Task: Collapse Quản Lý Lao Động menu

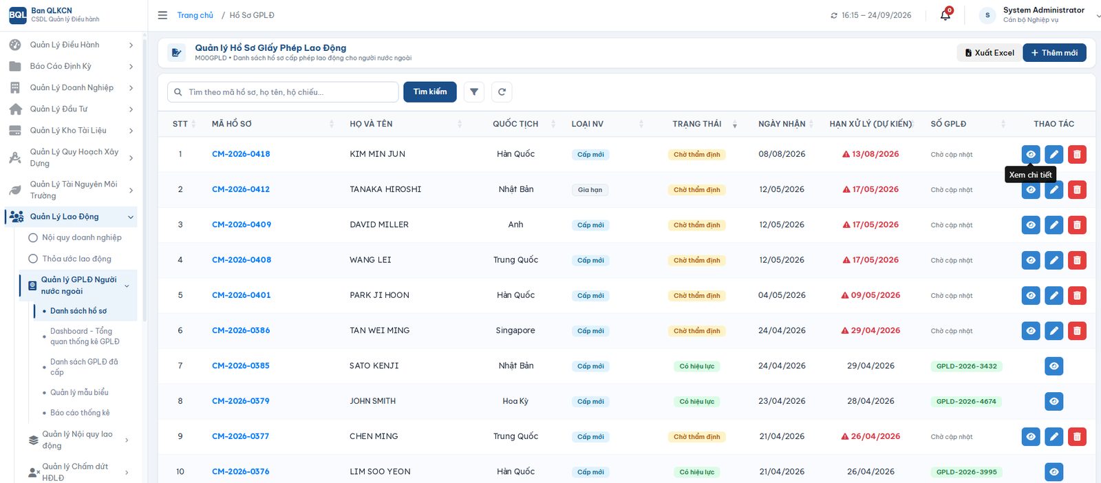Action: [x=71, y=217]
